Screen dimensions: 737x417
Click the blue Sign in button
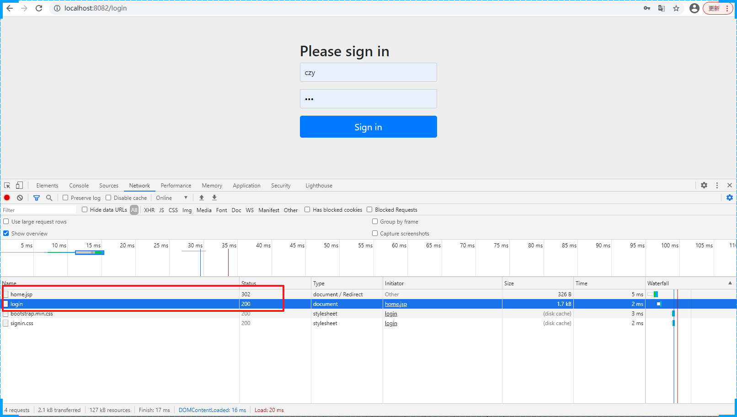[368, 127]
